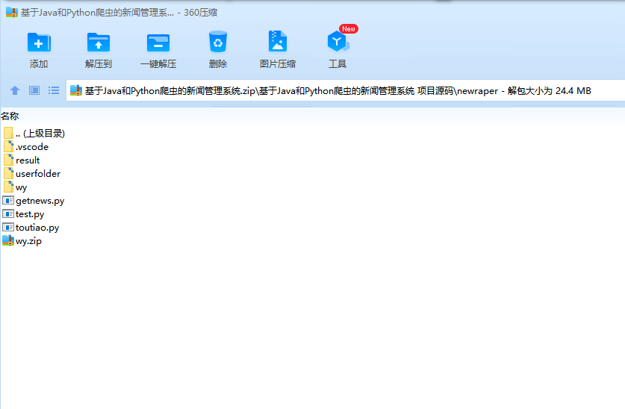Click the New badge on the Tools icon
625x409 pixels.
tap(349, 28)
